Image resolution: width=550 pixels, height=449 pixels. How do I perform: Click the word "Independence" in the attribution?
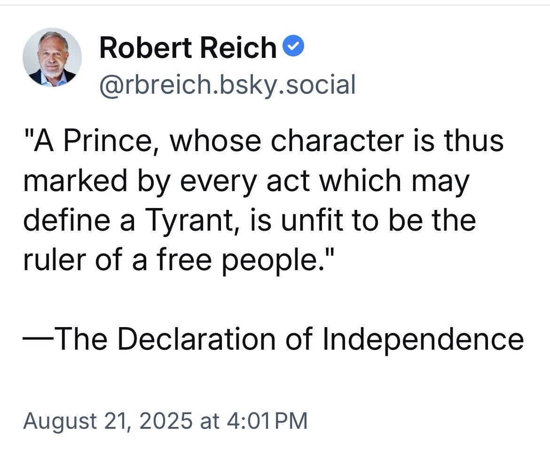423,338
